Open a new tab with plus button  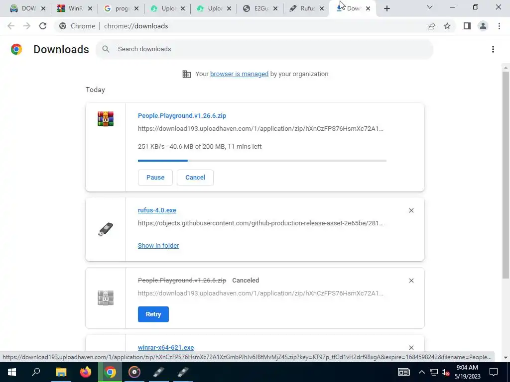coord(386,8)
